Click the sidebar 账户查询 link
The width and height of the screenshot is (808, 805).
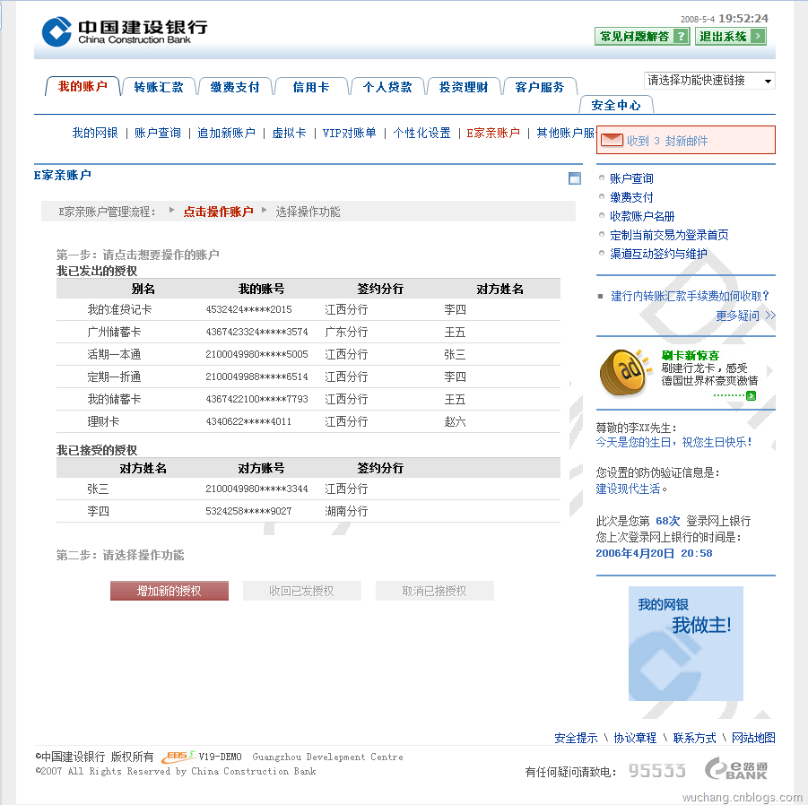point(631,178)
